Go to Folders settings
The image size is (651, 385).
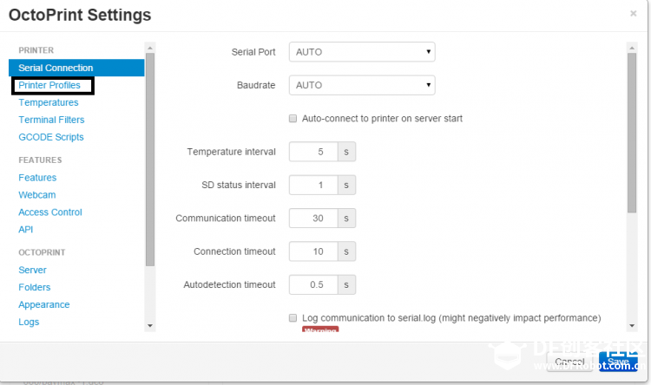(35, 287)
